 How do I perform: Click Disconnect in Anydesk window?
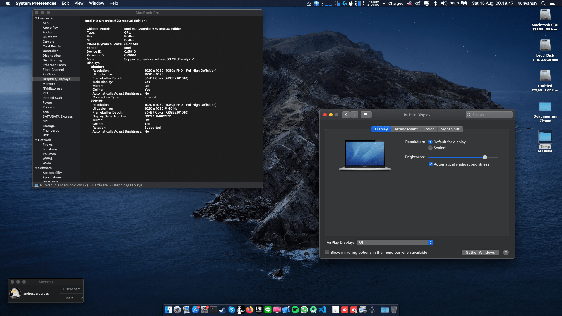pyautogui.click(x=72, y=289)
